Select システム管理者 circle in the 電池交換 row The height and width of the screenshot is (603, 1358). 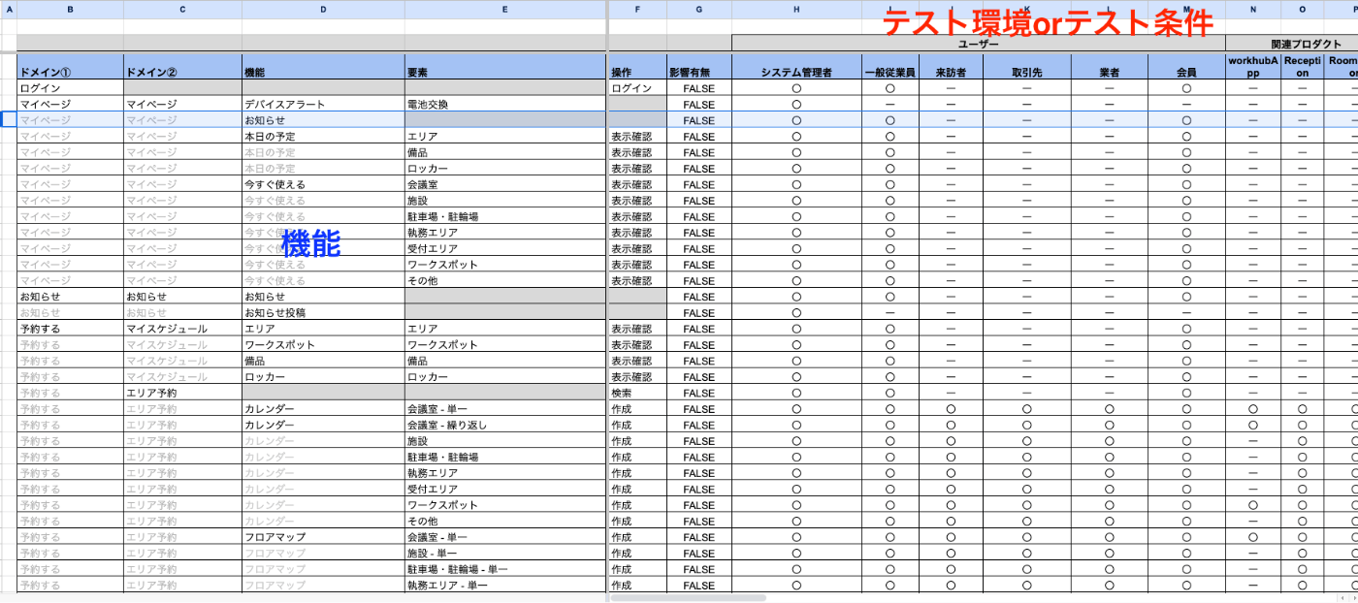coord(796,104)
